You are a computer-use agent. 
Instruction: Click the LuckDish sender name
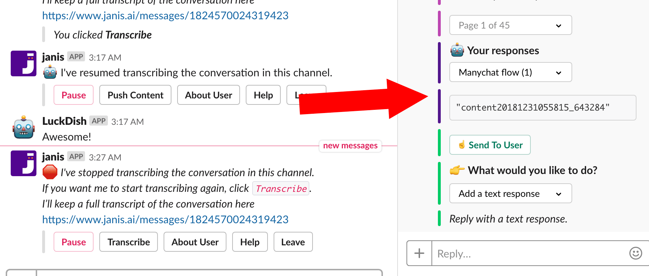coord(64,121)
